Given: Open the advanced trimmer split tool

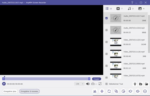Looking at the screenshot, I should (102, 91).
